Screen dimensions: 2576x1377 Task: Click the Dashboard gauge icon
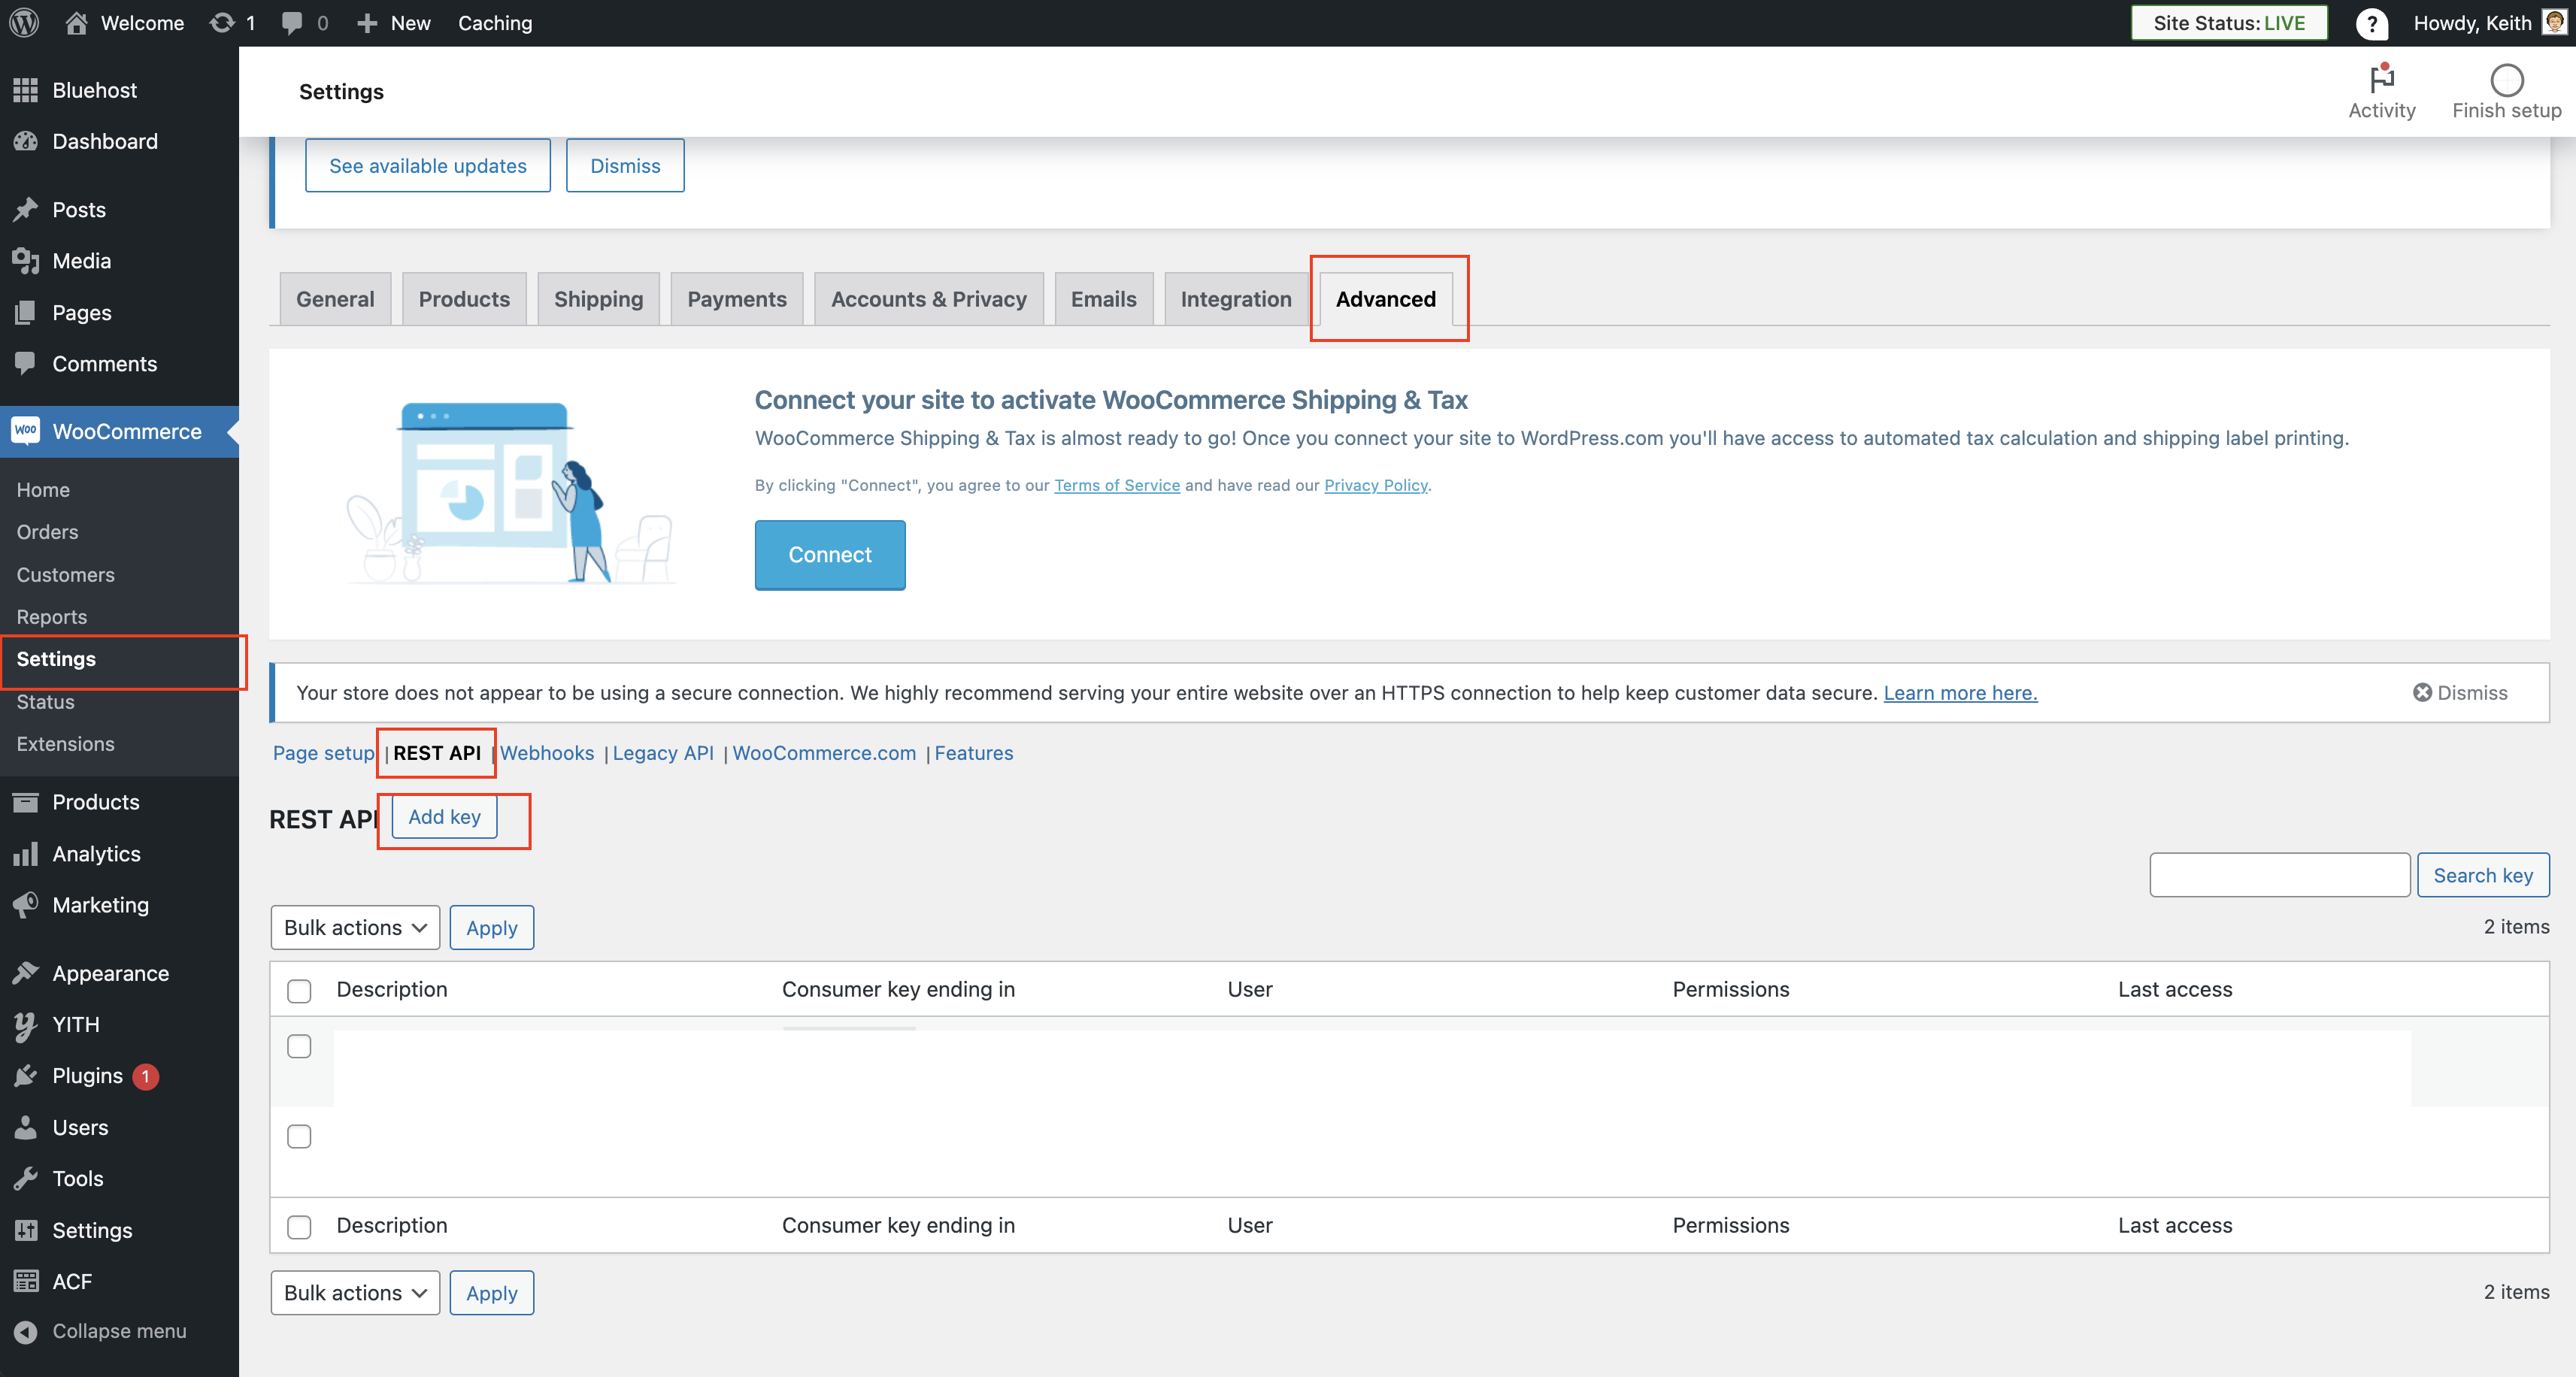pos(26,141)
